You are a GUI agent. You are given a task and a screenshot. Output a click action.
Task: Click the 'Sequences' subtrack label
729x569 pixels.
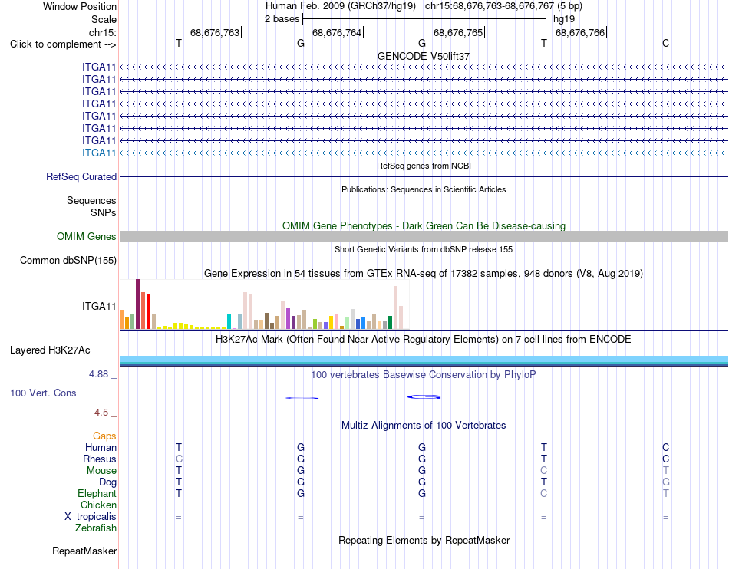pyautogui.click(x=91, y=201)
